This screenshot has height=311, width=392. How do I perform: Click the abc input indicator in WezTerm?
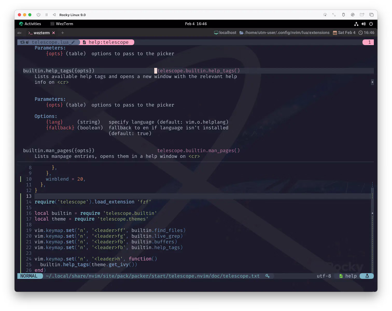point(19,33)
